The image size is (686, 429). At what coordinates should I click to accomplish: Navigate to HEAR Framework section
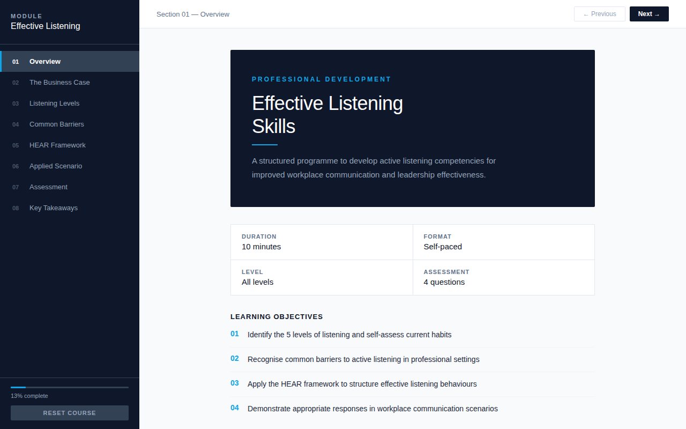pos(70,145)
